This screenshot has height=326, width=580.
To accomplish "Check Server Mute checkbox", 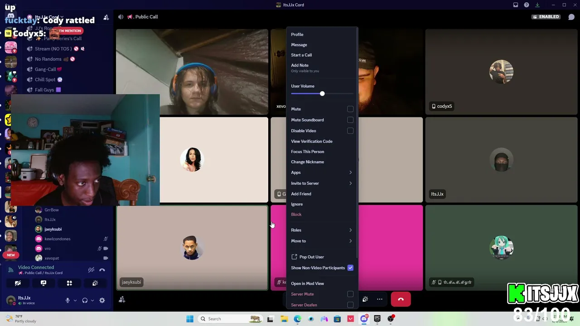I will 350,294.
